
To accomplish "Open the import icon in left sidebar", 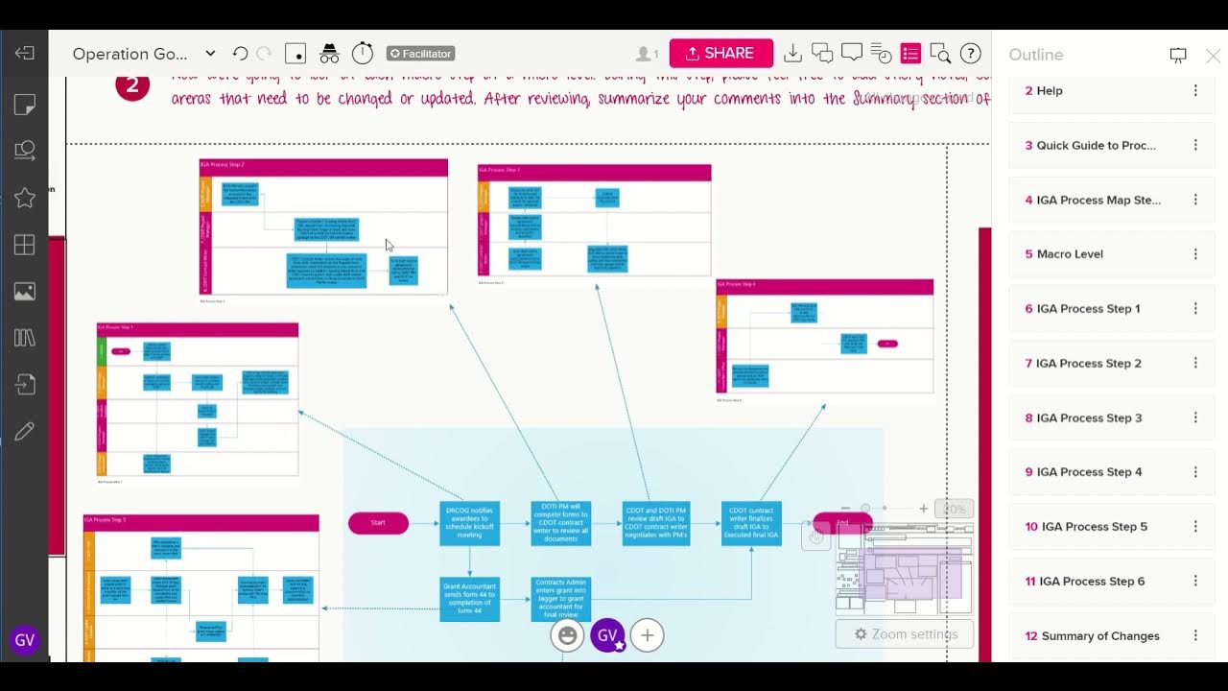I will click(25, 385).
